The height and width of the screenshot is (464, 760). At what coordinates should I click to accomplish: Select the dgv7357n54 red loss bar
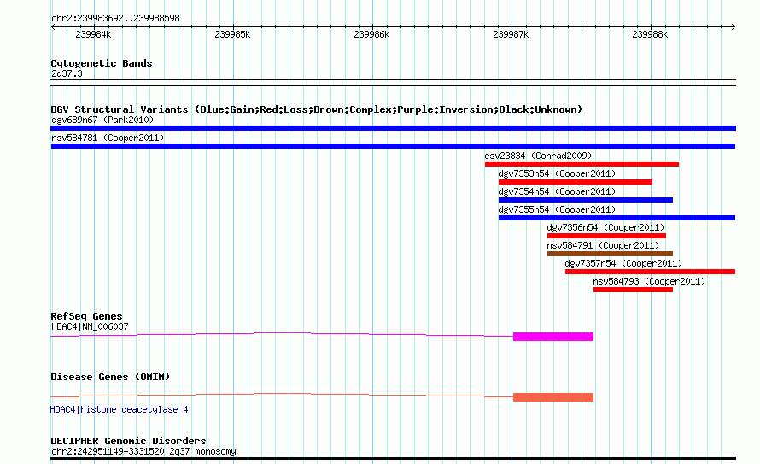pyautogui.click(x=651, y=272)
